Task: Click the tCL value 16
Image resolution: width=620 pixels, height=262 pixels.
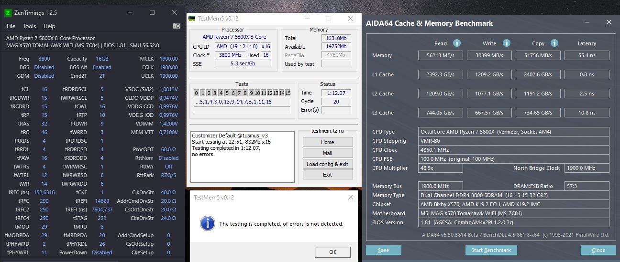Action: [44, 89]
